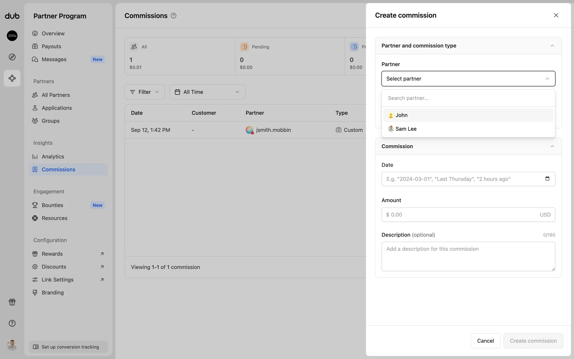Image resolution: width=574 pixels, height=359 pixels.
Task: Click the workspace avatar icon in left rail
Action: click(x=12, y=36)
